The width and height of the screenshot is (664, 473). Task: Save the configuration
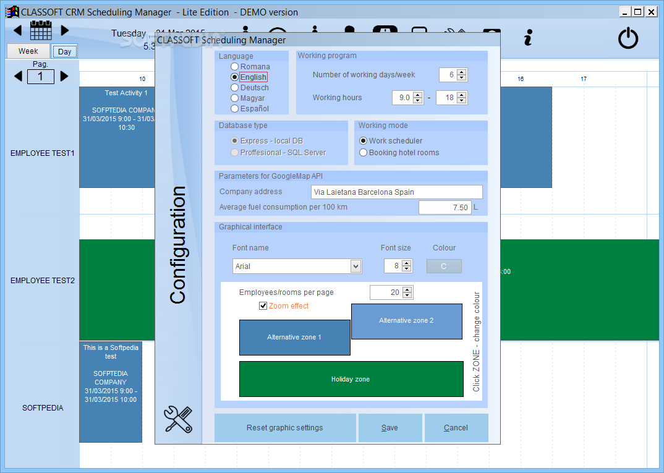point(390,428)
